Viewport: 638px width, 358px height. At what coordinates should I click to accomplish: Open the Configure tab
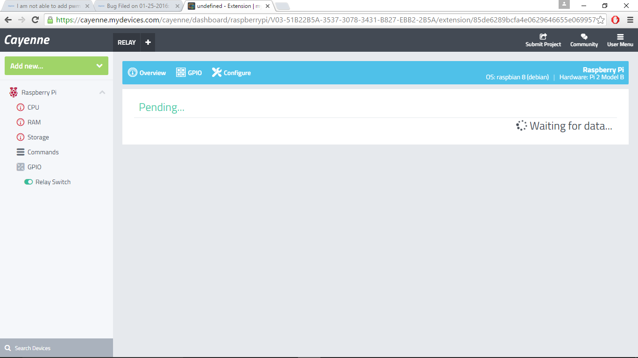[x=231, y=73]
